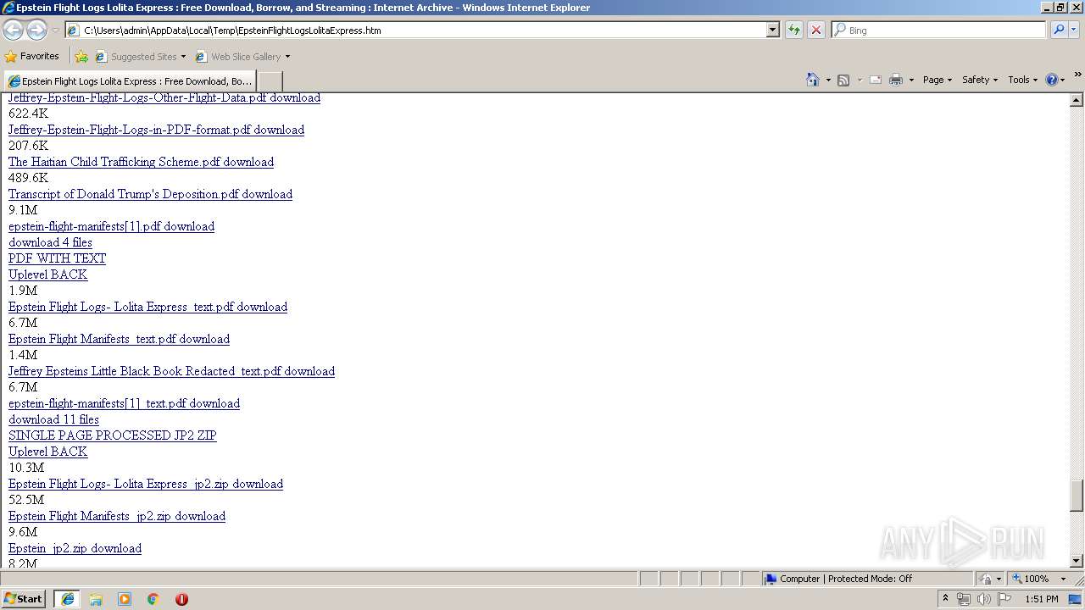Select the Epstein Flight Logs tab
This screenshot has height=610, width=1085.
pyautogui.click(x=131, y=81)
